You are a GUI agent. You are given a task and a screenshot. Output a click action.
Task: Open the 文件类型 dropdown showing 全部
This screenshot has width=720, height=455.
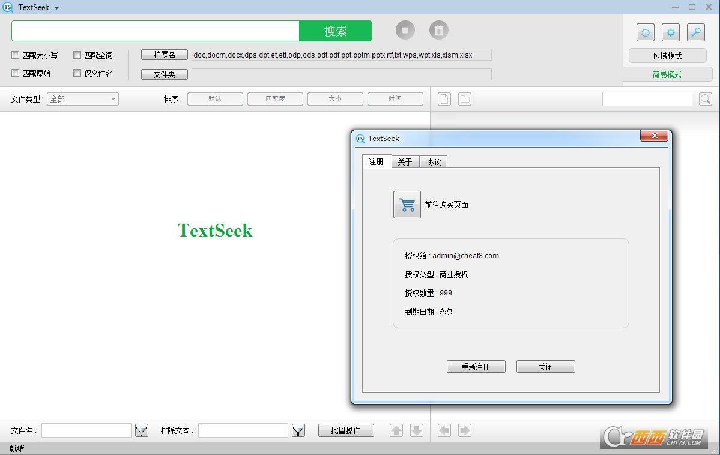click(x=82, y=99)
